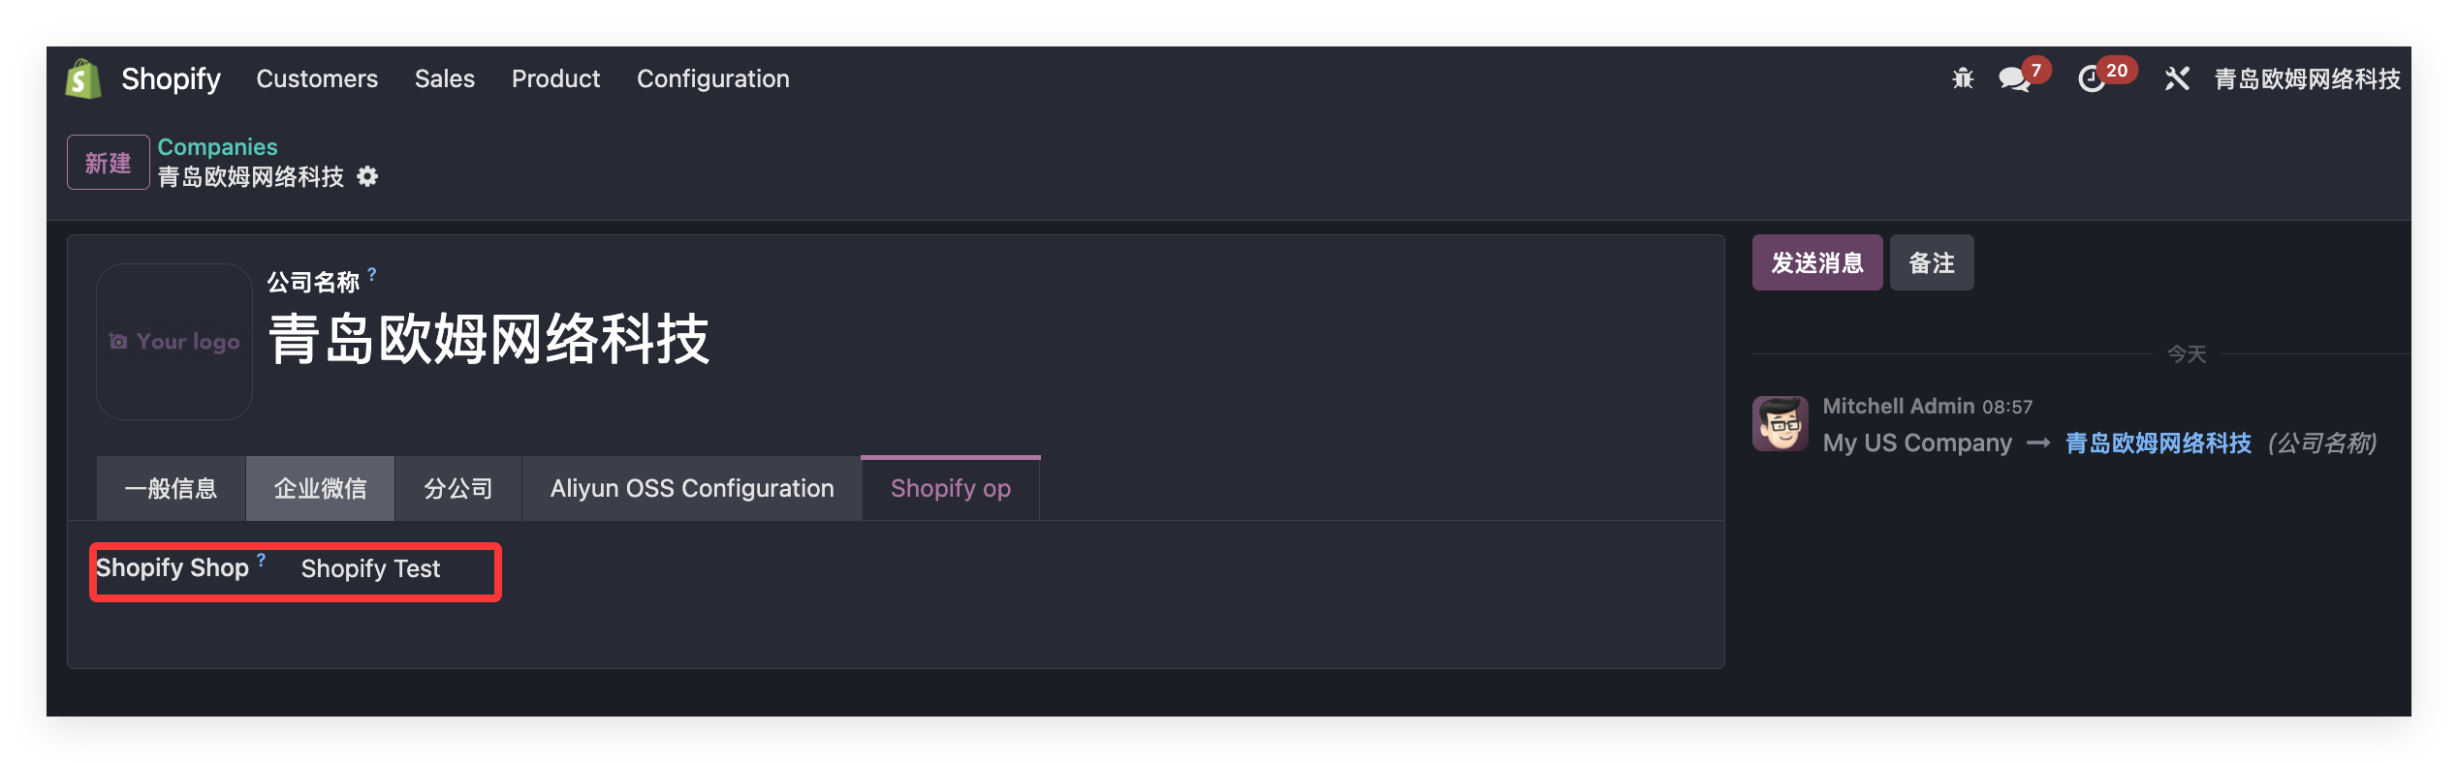The height and width of the screenshot is (763, 2458).
Task: Open the Aliyun OSS Configuration tab
Action: [691, 488]
